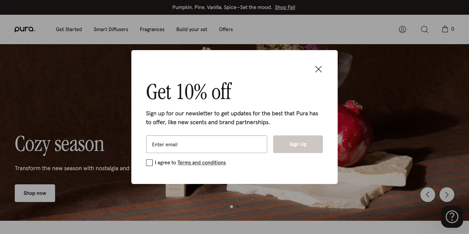
Task: Click the search magnifier icon
Action: pos(424,29)
